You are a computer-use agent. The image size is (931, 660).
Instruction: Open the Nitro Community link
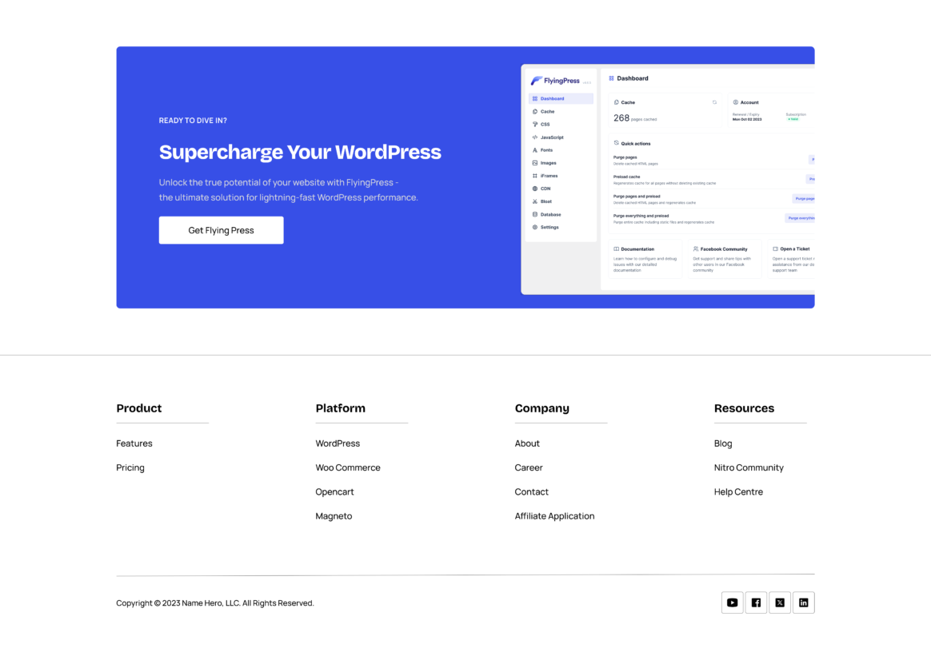[x=749, y=467]
